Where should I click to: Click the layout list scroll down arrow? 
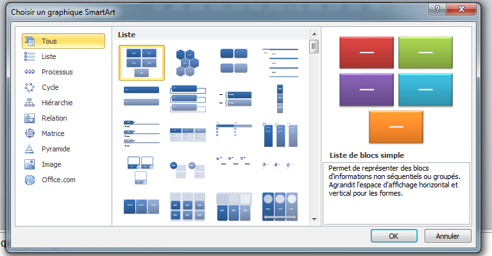(x=314, y=219)
